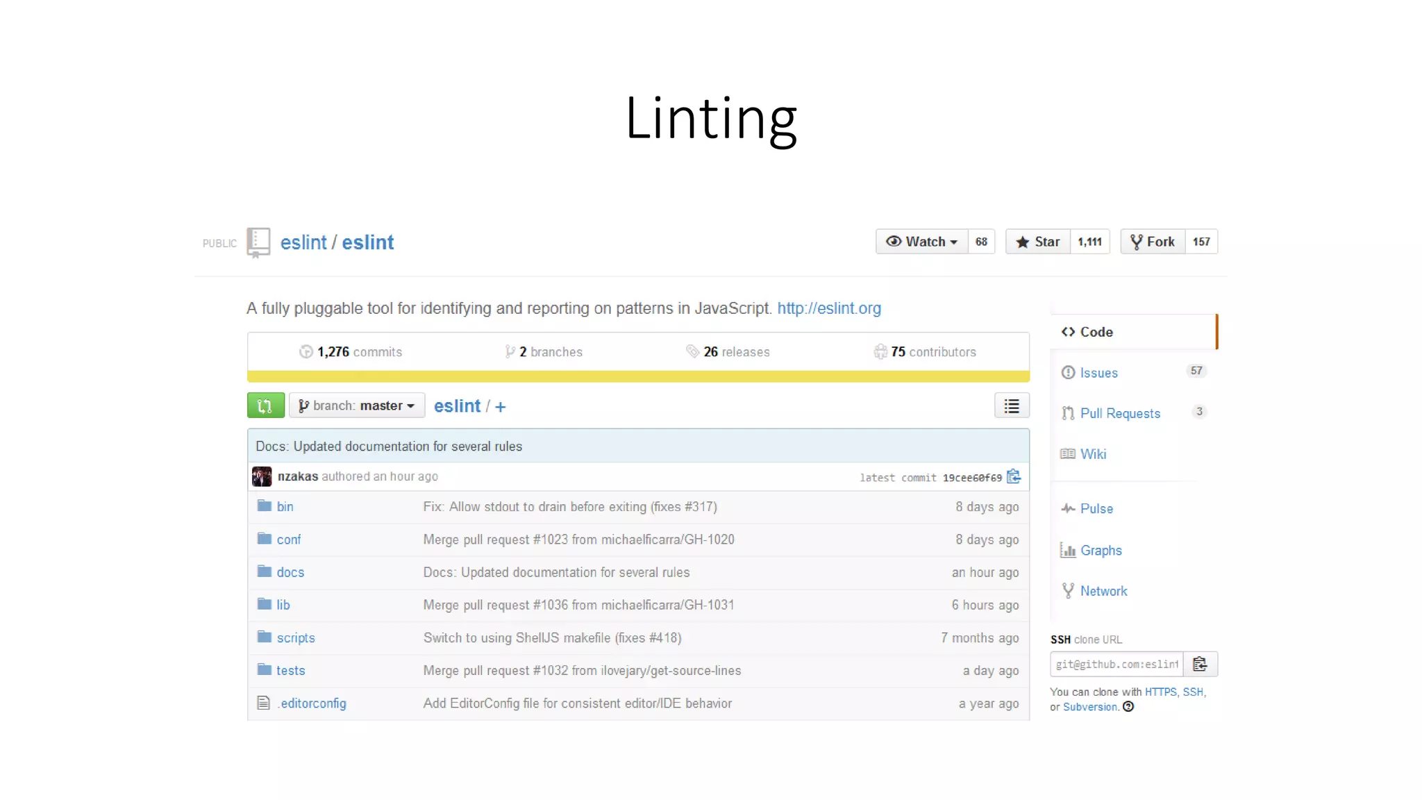Click the repository book icon
1422x800 pixels.
tap(258, 243)
